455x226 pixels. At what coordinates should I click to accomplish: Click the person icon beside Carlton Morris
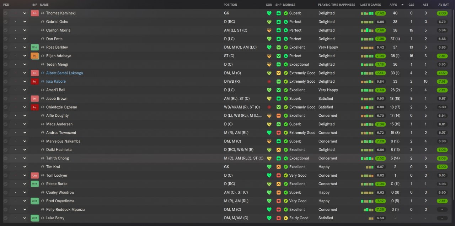[x=43, y=31]
